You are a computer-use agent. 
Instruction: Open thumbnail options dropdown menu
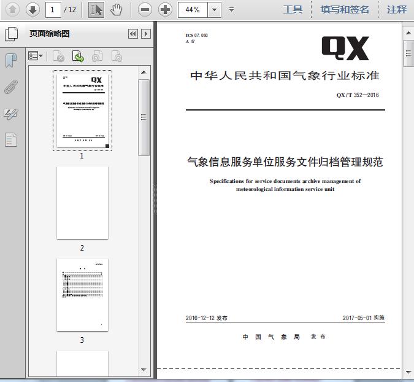[36, 56]
